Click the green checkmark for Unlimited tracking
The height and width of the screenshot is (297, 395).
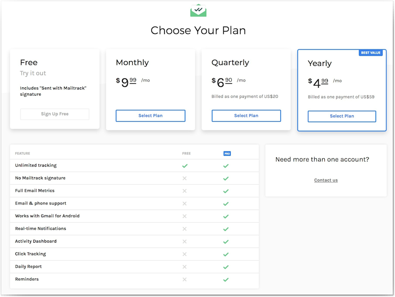184,165
